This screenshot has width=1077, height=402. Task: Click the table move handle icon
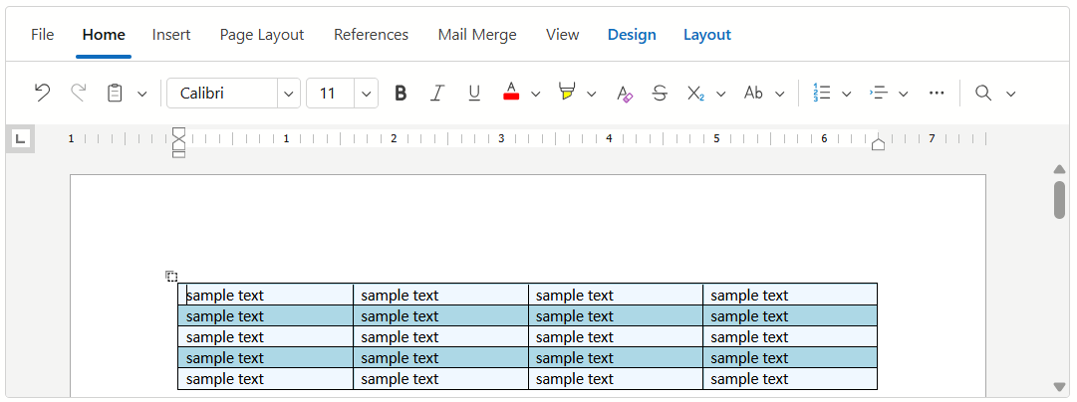[x=171, y=276]
